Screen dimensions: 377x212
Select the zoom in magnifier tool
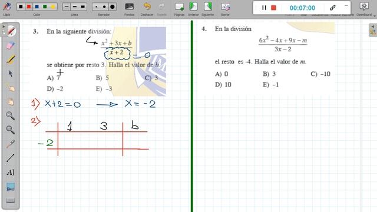click(x=11, y=116)
